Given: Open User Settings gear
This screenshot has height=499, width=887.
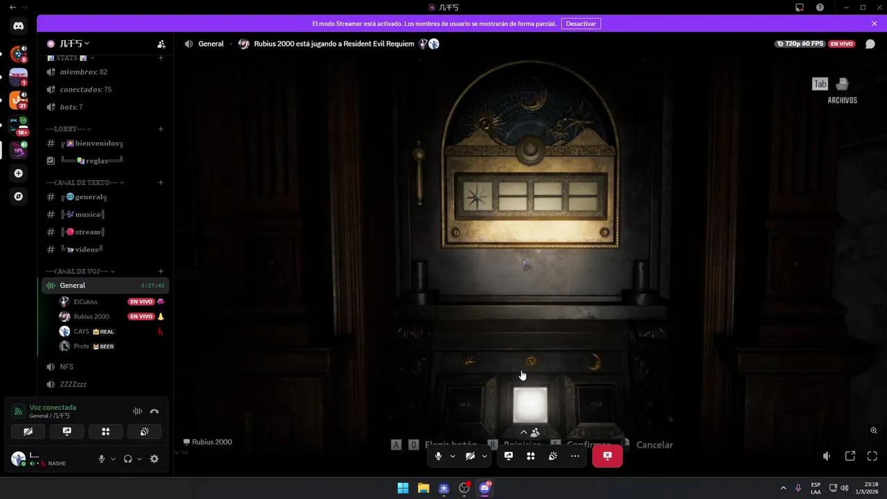Looking at the screenshot, I should click(x=155, y=459).
